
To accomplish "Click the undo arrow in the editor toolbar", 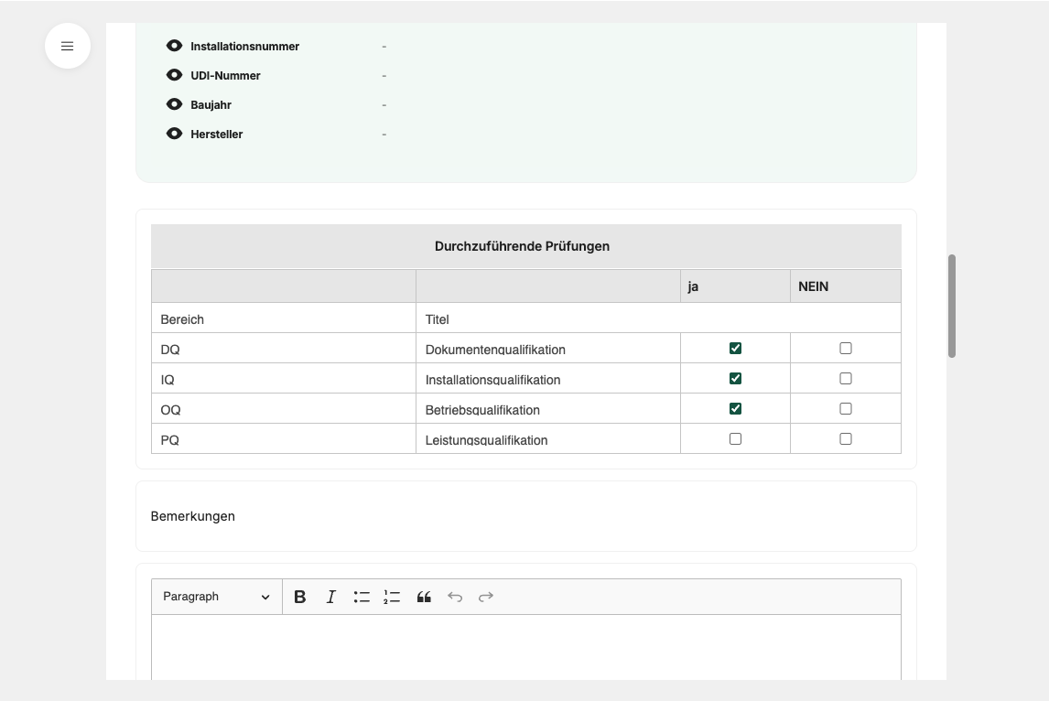I will point(455,597).
